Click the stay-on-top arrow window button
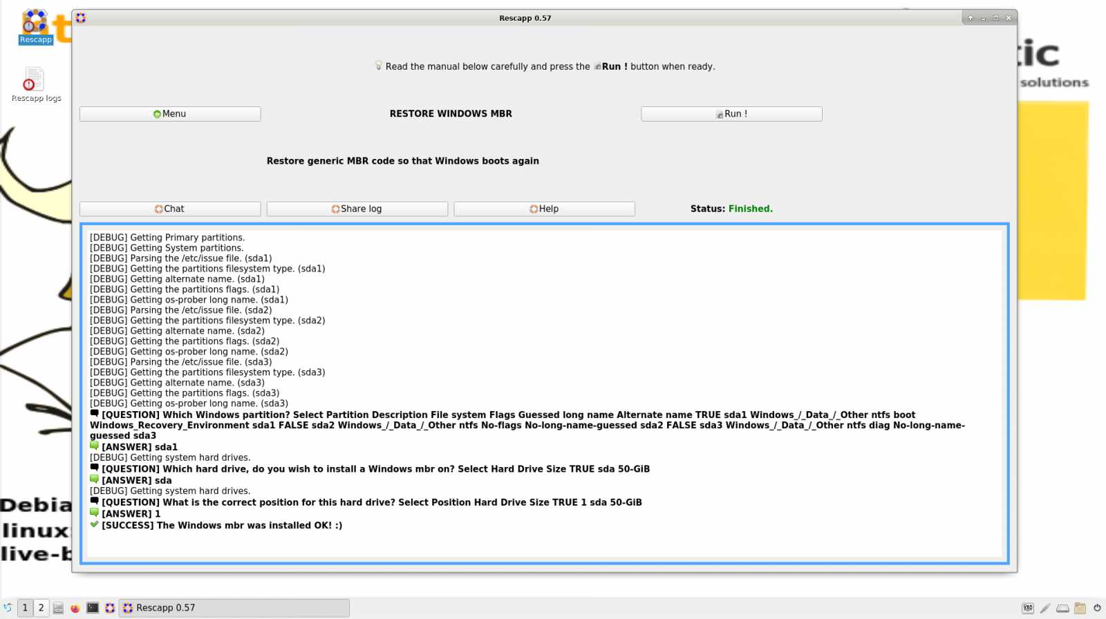 971,18
